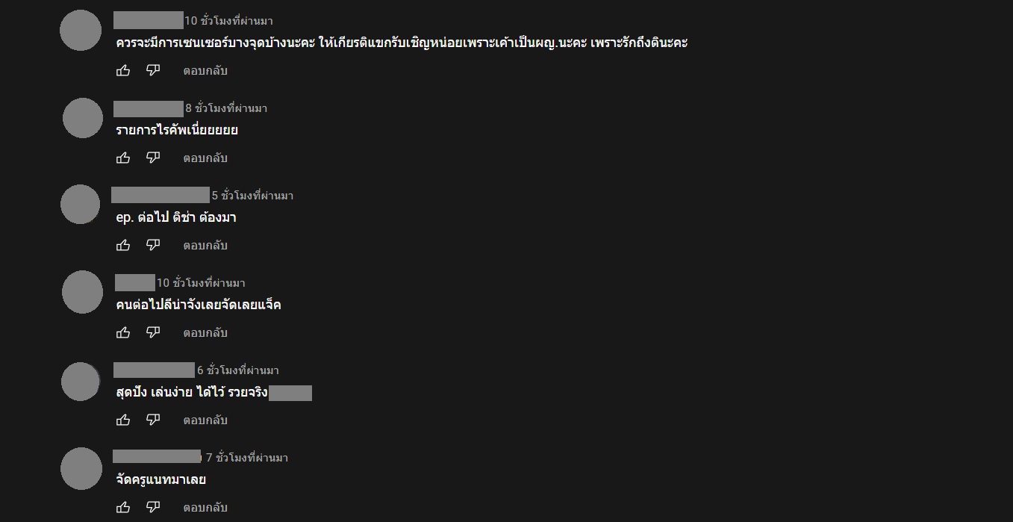1013x522 pixels.
Task: Like the comment about censorship
Action: pos(123,70)
